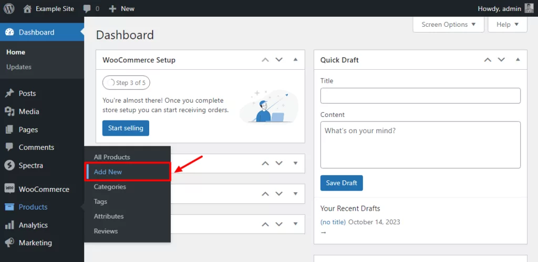Screen dimensions: 538x262
Task: Move Quick Draft widget down
Action: click(501, 60)
